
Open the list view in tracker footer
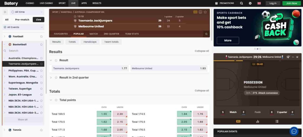(x=277, y=121)
